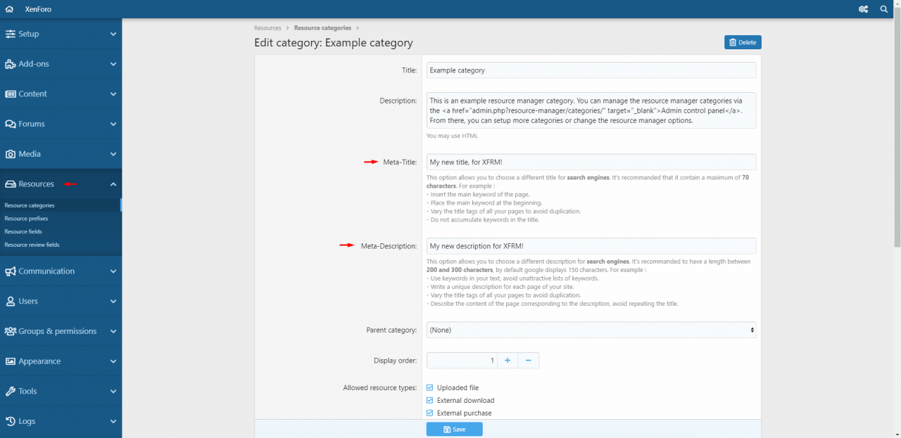Click the Tools wrench icon
This screenshot has width=901, height=438.
click(x=11, y=392)
